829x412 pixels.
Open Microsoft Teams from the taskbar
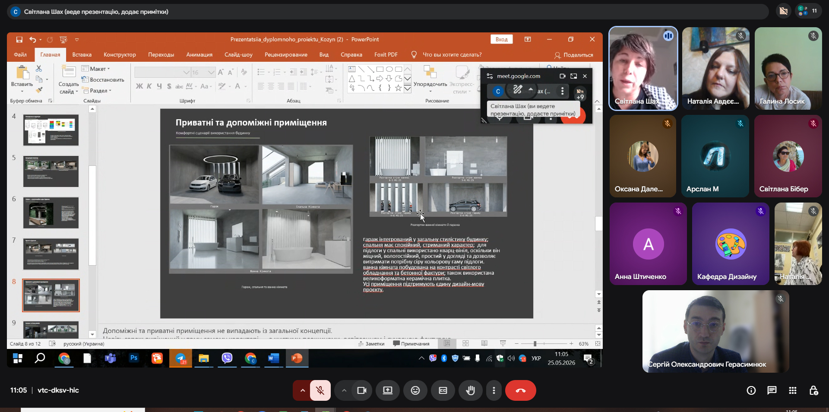(111, 358)
